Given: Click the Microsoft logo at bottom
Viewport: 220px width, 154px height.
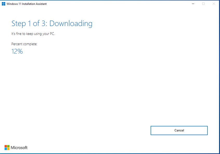Looking at the screenshot, I should 16,147.
